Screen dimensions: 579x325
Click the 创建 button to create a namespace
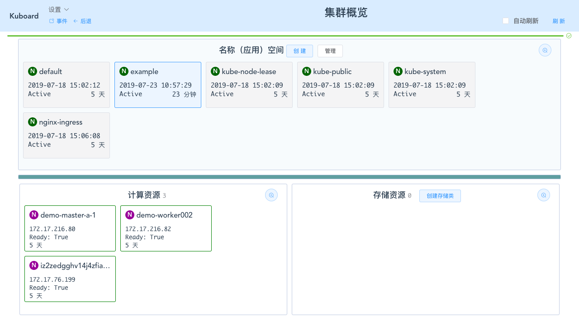[299, 51]
